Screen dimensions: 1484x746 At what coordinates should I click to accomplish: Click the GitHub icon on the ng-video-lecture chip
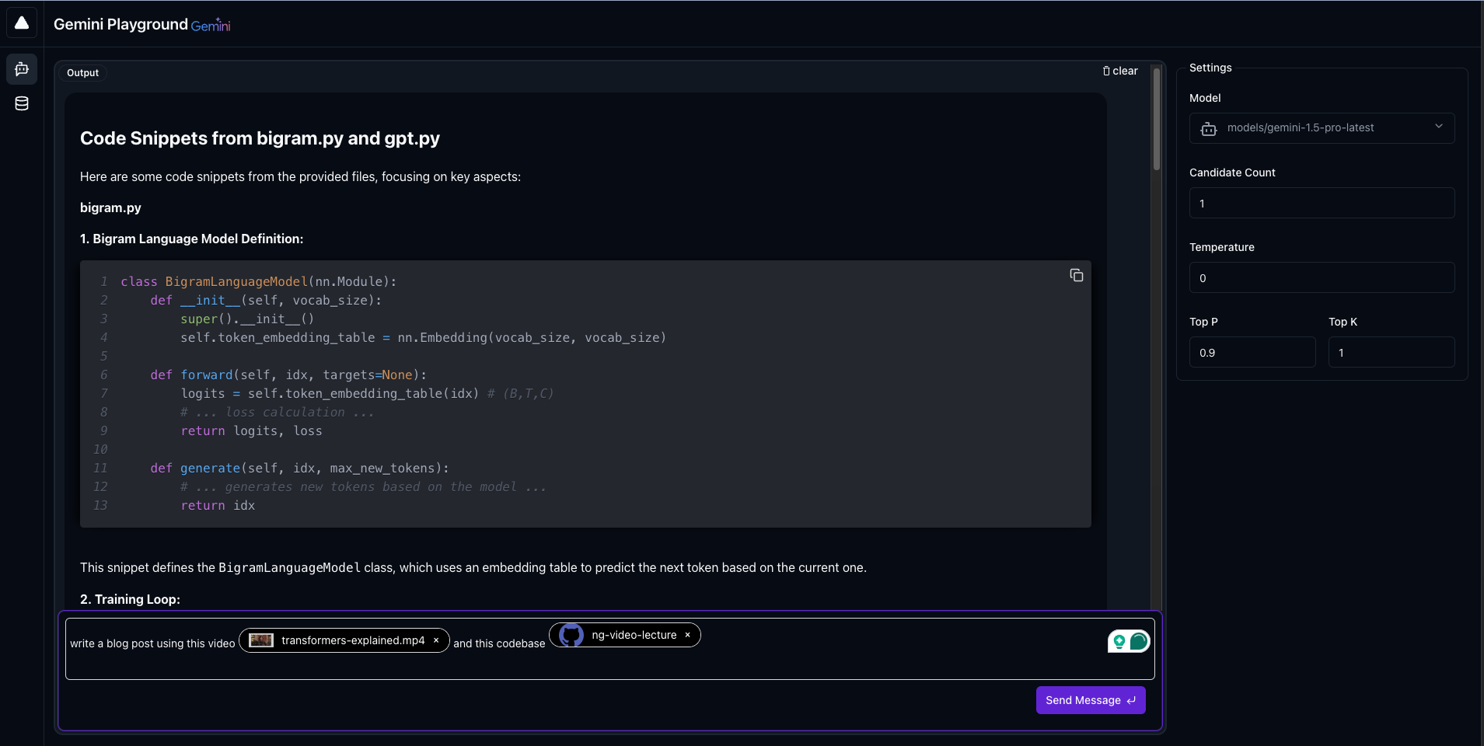pyautogui.click(x=571, y=635)
